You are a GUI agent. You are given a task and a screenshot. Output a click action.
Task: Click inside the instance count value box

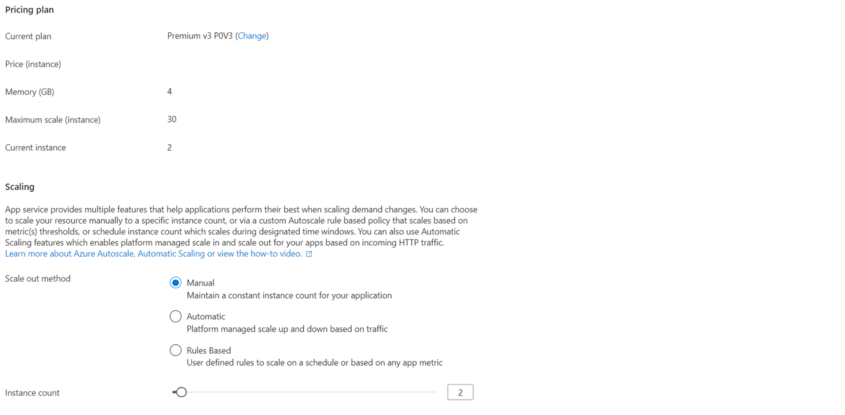coord(460,392)
